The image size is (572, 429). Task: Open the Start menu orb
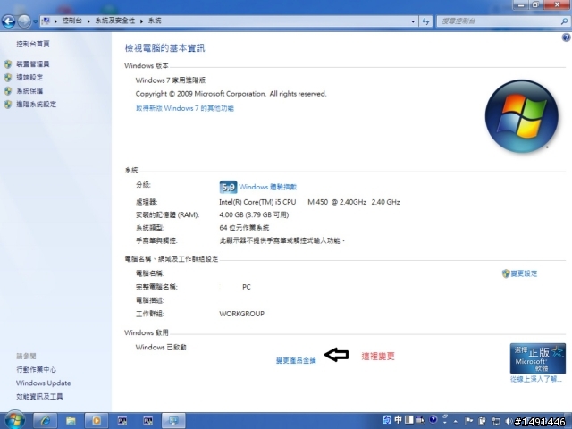tap(15, 420)
